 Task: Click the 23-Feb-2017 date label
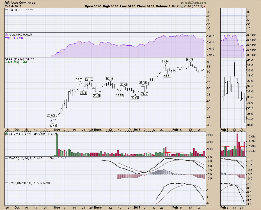tap(13, 6)
